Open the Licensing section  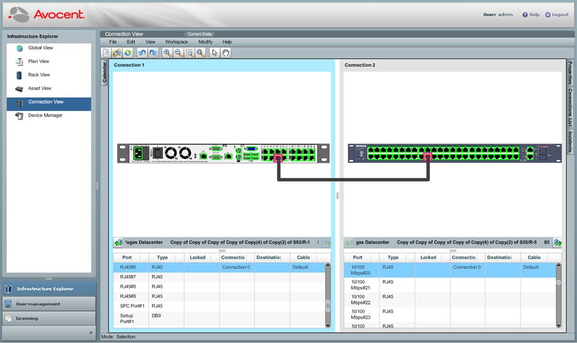point(26,318)
